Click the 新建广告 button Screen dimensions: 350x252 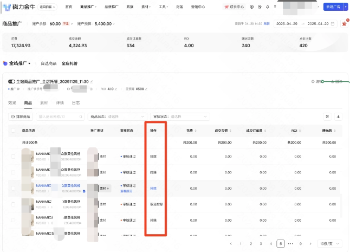[333, 7]
